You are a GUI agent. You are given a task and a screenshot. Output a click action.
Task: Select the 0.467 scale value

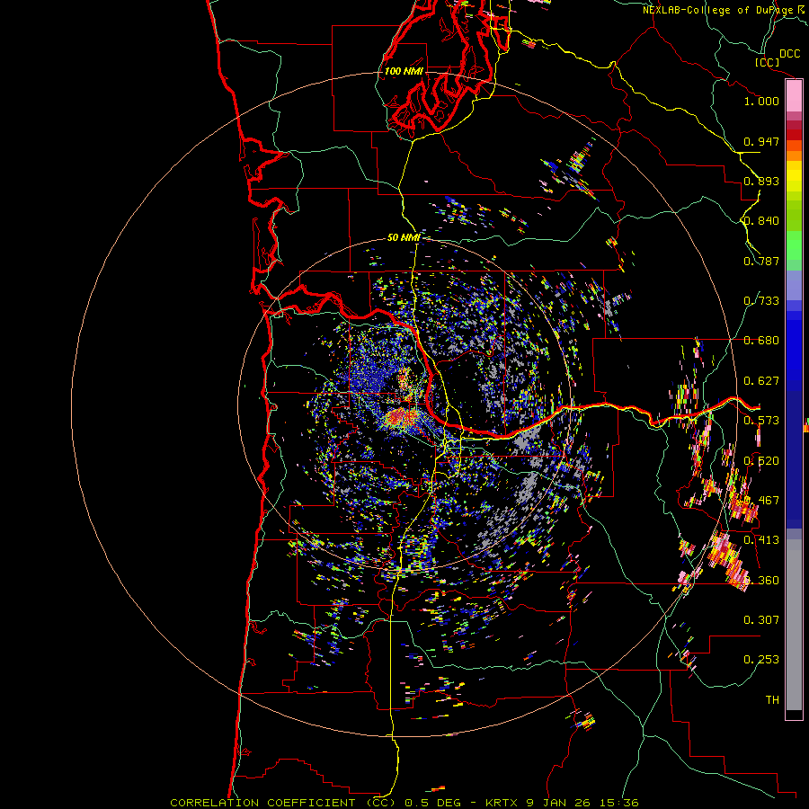click(761, 501)
